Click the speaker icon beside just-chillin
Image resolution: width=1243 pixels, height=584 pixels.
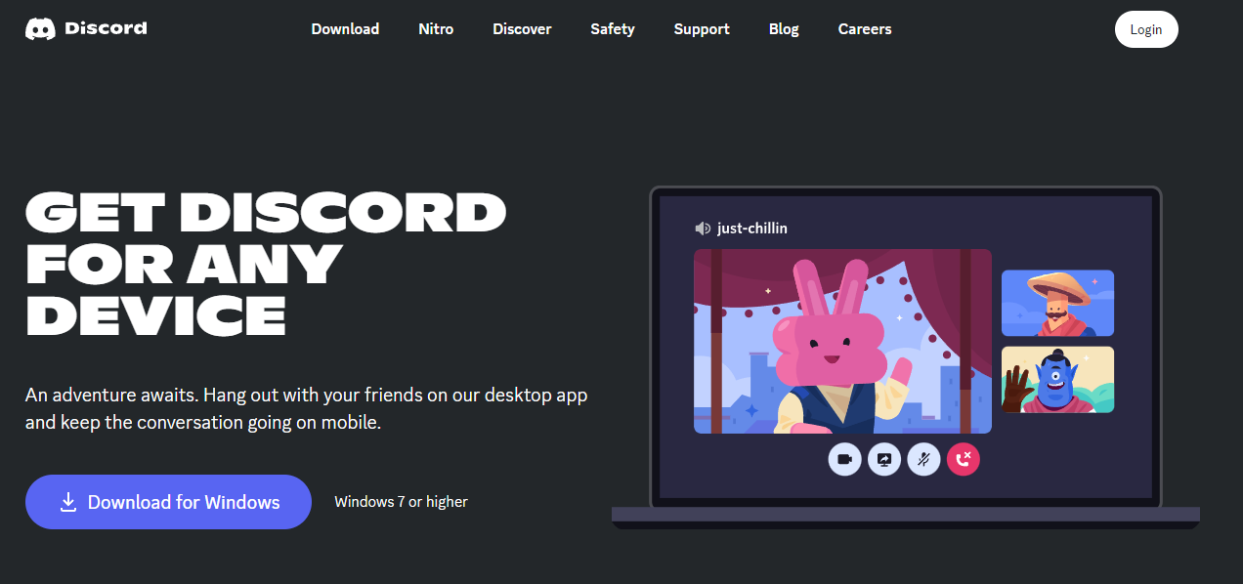(703, 229)
